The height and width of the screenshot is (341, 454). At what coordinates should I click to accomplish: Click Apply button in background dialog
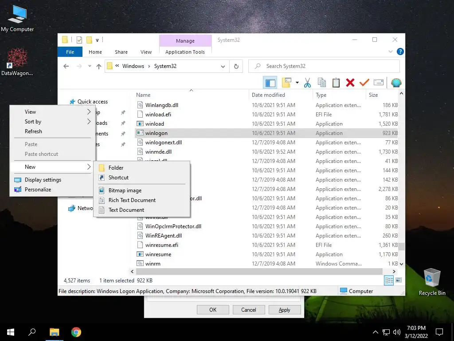[x=284, y=309]
